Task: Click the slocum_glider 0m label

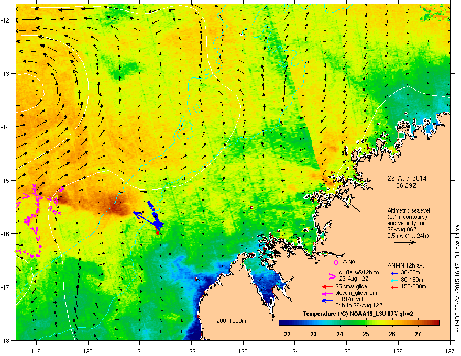Action: (356, 293)
